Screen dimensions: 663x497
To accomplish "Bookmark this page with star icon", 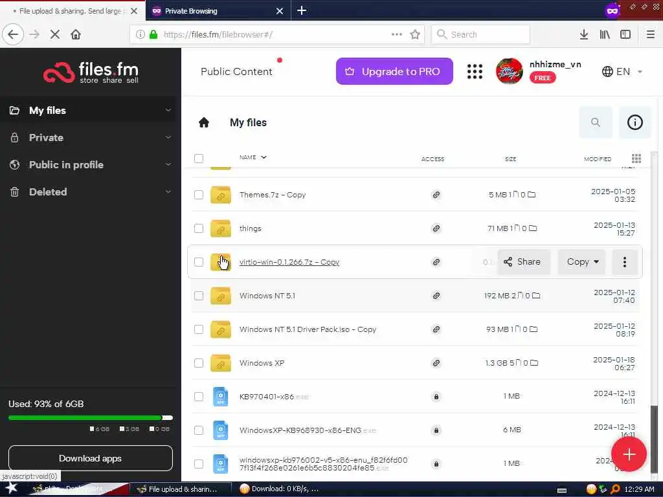I will tap(415, 34).
